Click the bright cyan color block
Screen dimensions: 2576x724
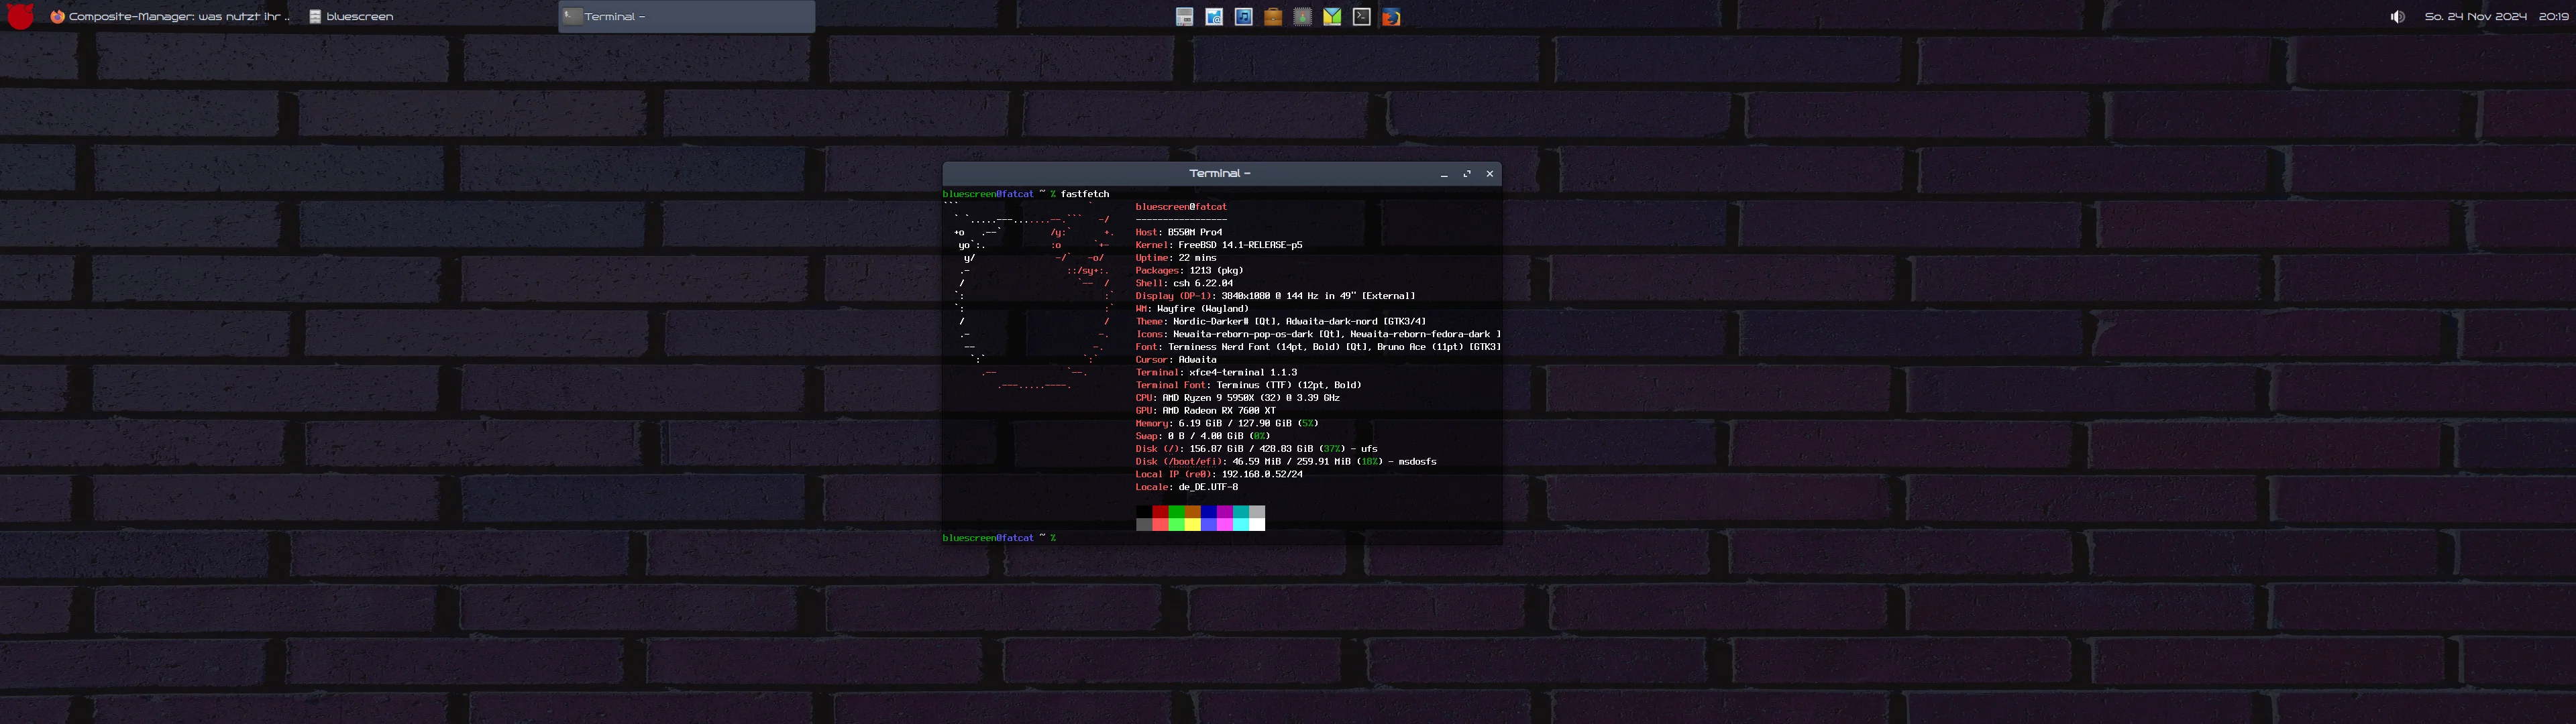(1241, 524)
